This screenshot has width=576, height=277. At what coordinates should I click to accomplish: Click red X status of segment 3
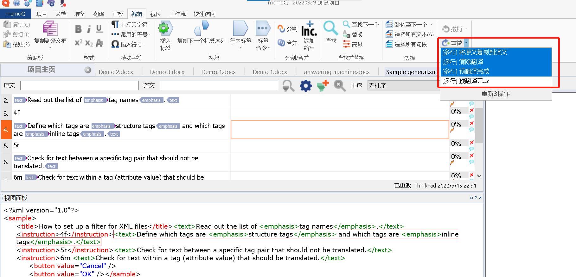coord(471,110)
